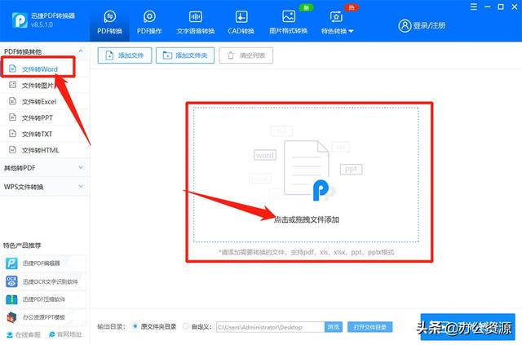This screenshot has width=522, height=345.
Task: Open the hamburger menu in title bar
Action: point(473,7)
